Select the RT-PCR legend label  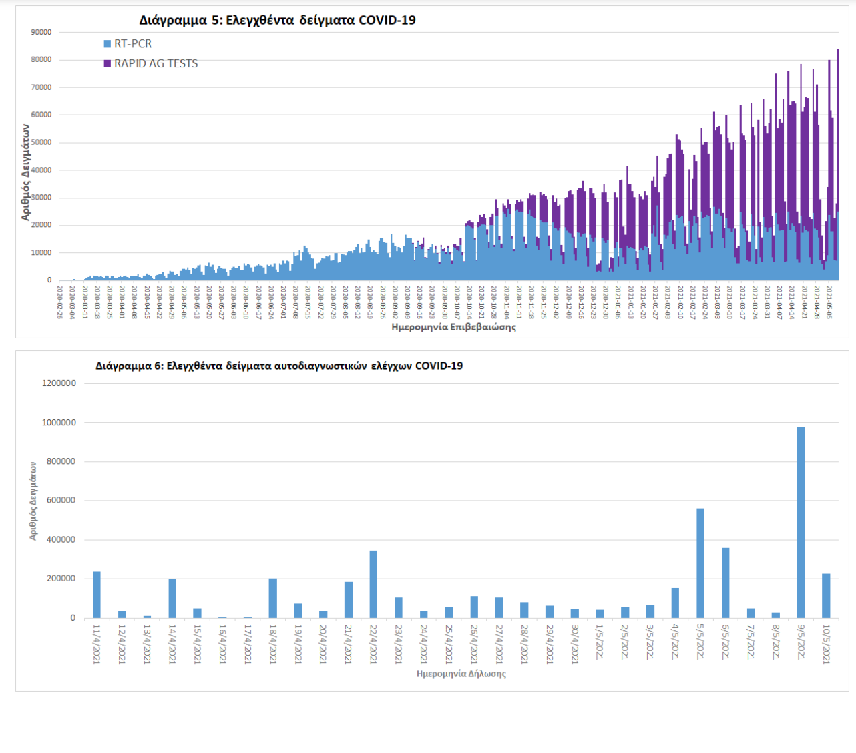[133, 44]
